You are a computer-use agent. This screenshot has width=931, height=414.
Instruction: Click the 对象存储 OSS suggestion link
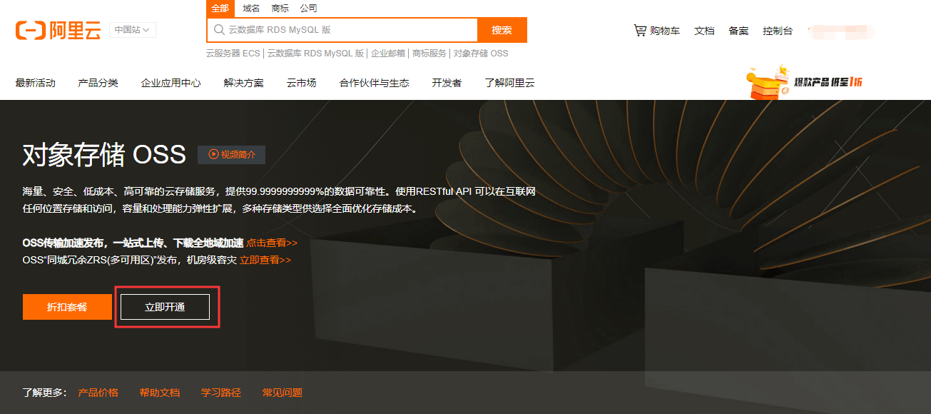coord(481,54)
